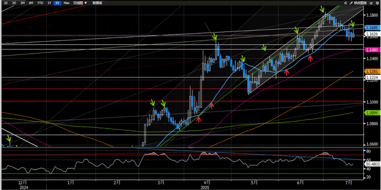Click the 7月 date axis label

tap(349, 183)
